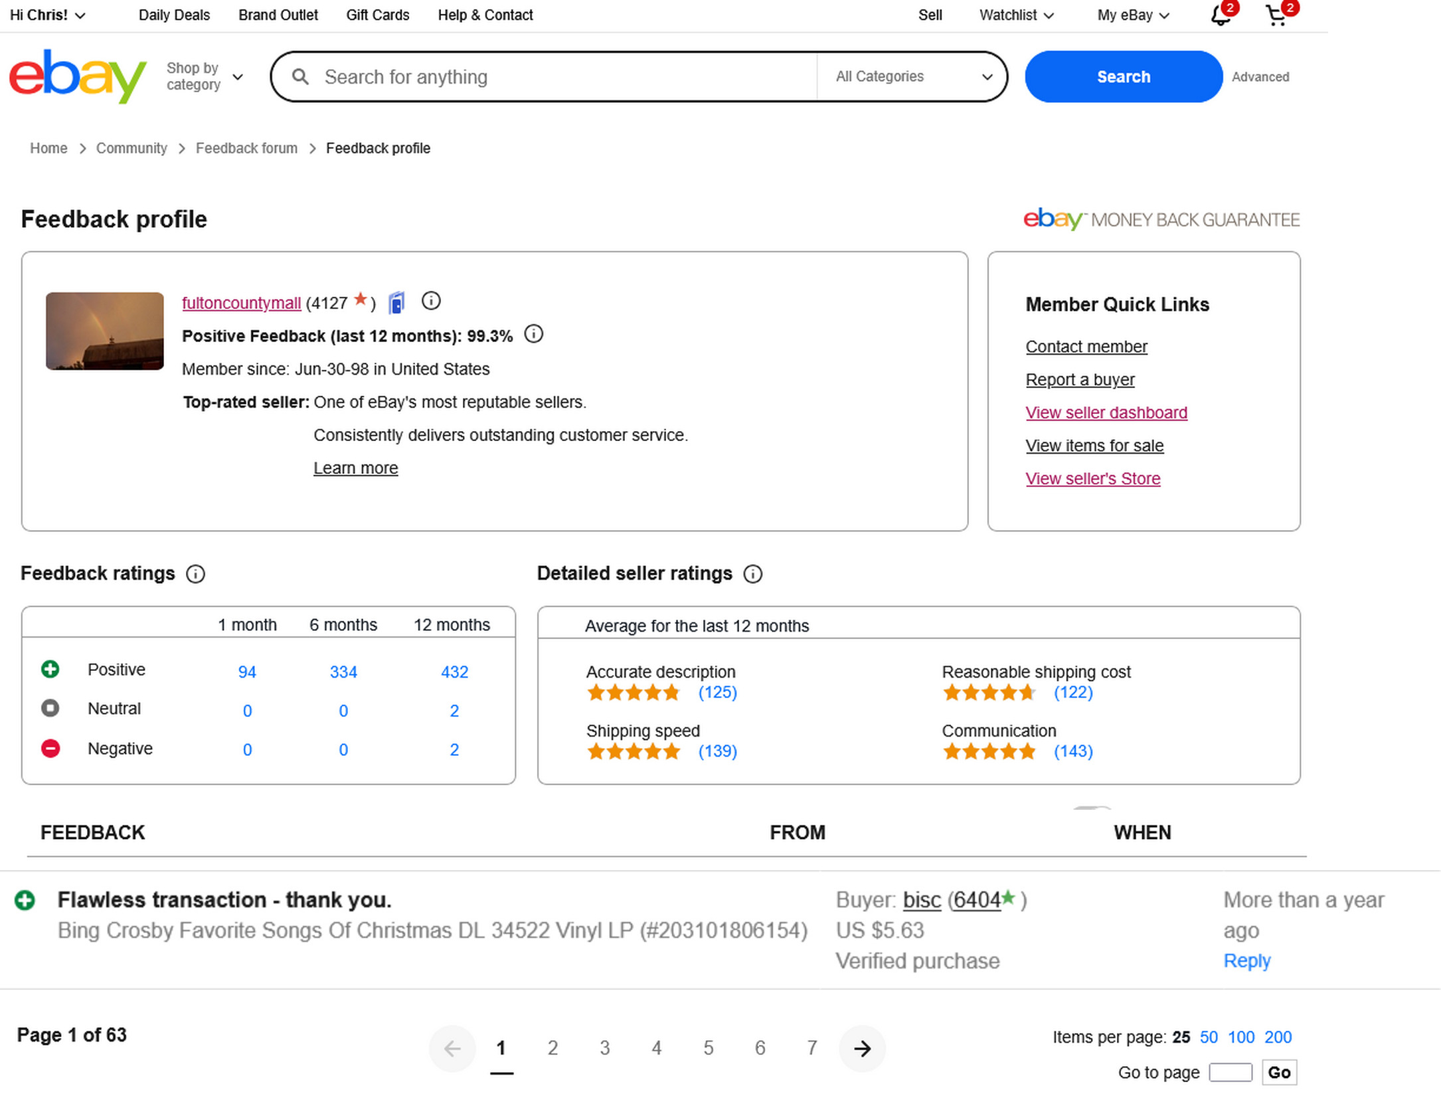Open Shop by category menu
This screenshot has width=1441, height=1096.
click(x=204, y=76)
